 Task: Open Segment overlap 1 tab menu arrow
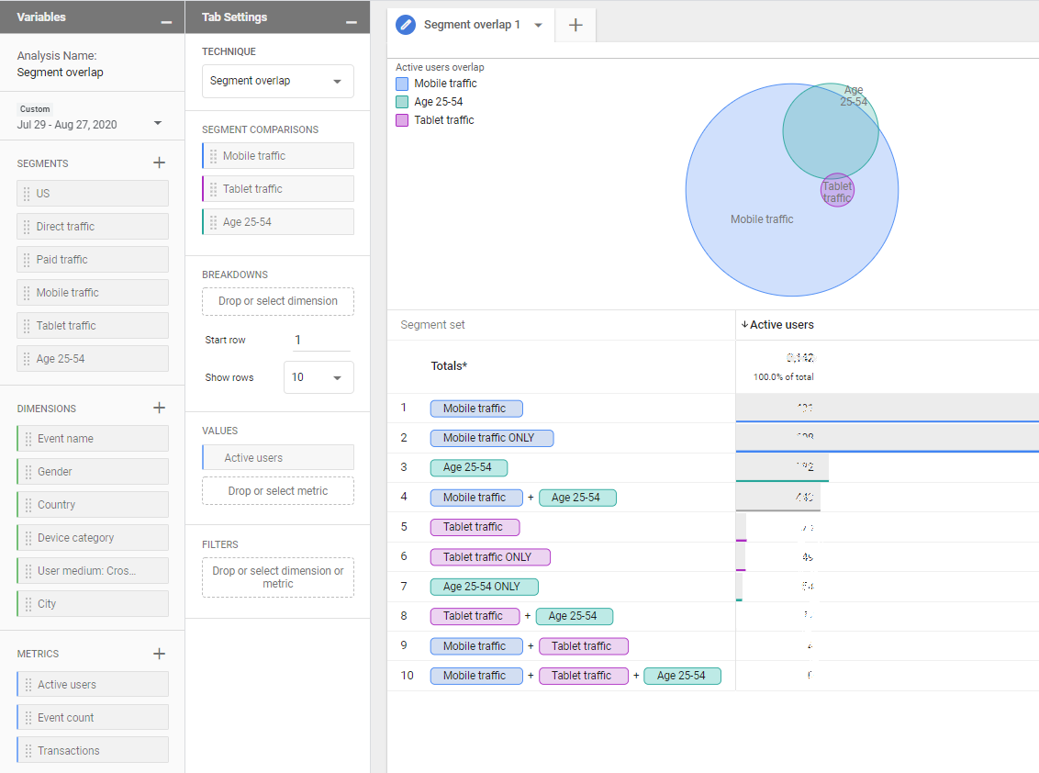(538, 25)
